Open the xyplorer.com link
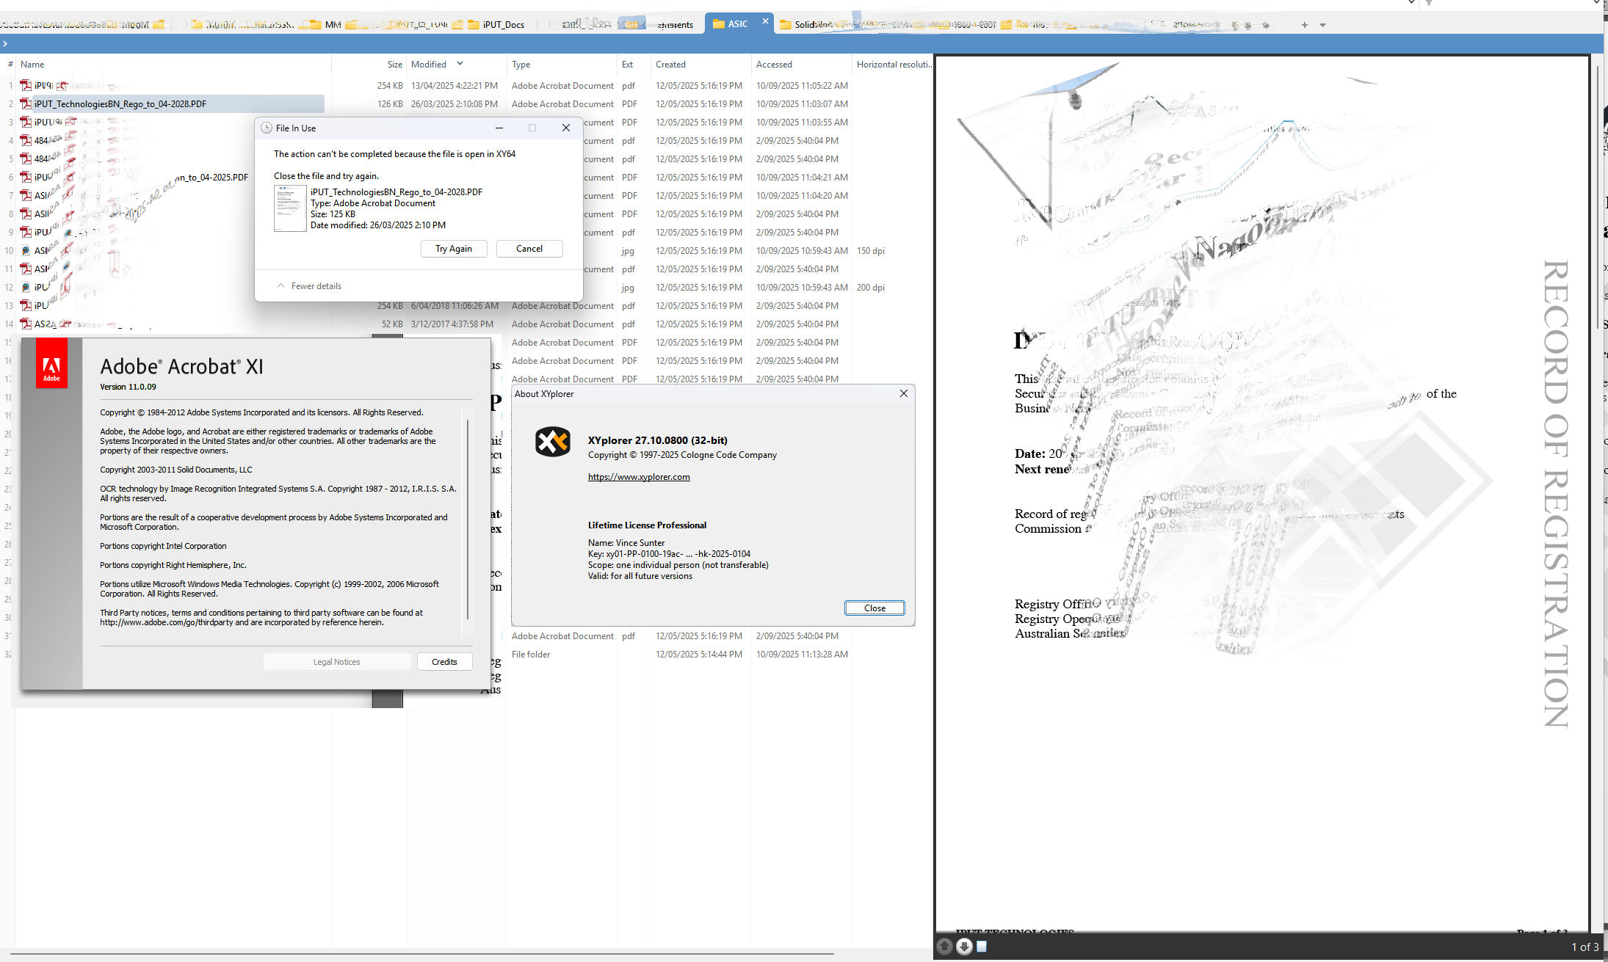Screen dimensions: 1608x962 pos(638,477)
